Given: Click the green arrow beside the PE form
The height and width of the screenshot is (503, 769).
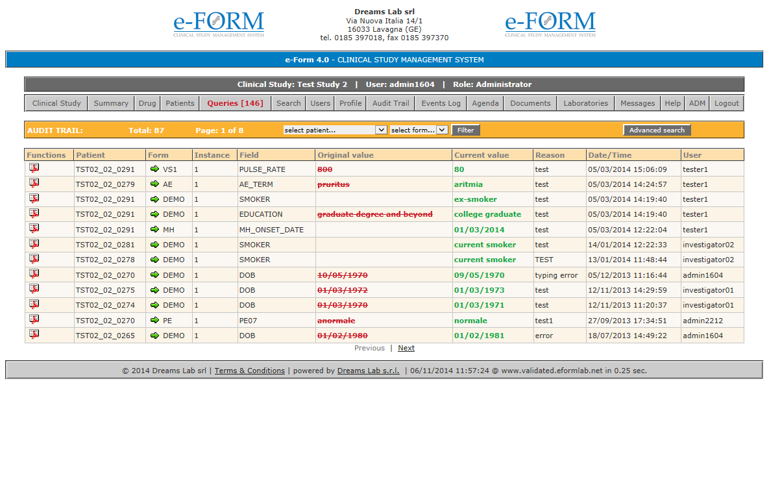Looking at the screenshot, I should coord(154,321).
